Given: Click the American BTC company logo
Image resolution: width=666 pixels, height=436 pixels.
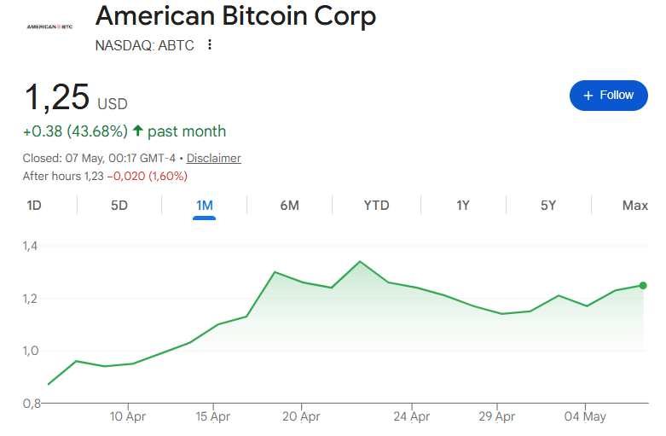Looking at the screenshot, I should click(49, 26).
